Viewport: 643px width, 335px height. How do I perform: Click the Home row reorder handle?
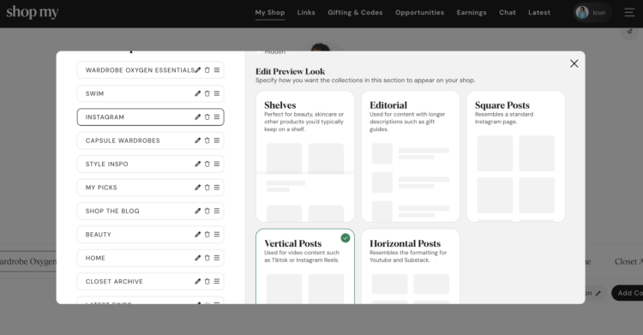tap(217, 258)
